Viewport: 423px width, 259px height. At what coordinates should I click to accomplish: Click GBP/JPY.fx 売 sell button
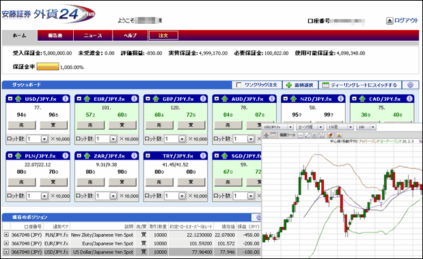(x=159, y=125)
